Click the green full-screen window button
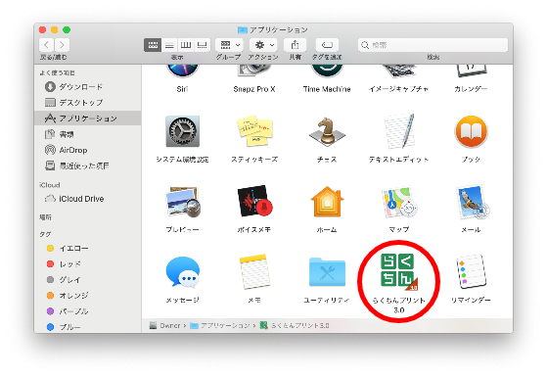The image size is (547, 378). point(67,30)
